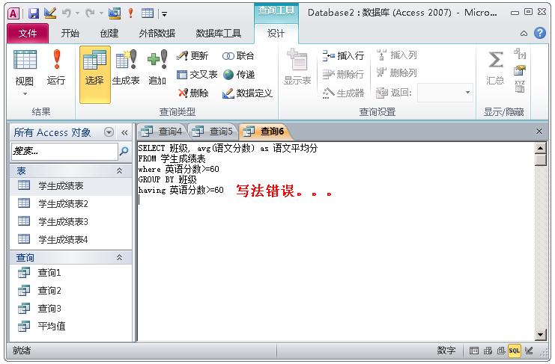The height and width of the screenshot is (364, 555).
Task: Click the scrollbar down arrow in SQL editor
Action: coord(540,335)
